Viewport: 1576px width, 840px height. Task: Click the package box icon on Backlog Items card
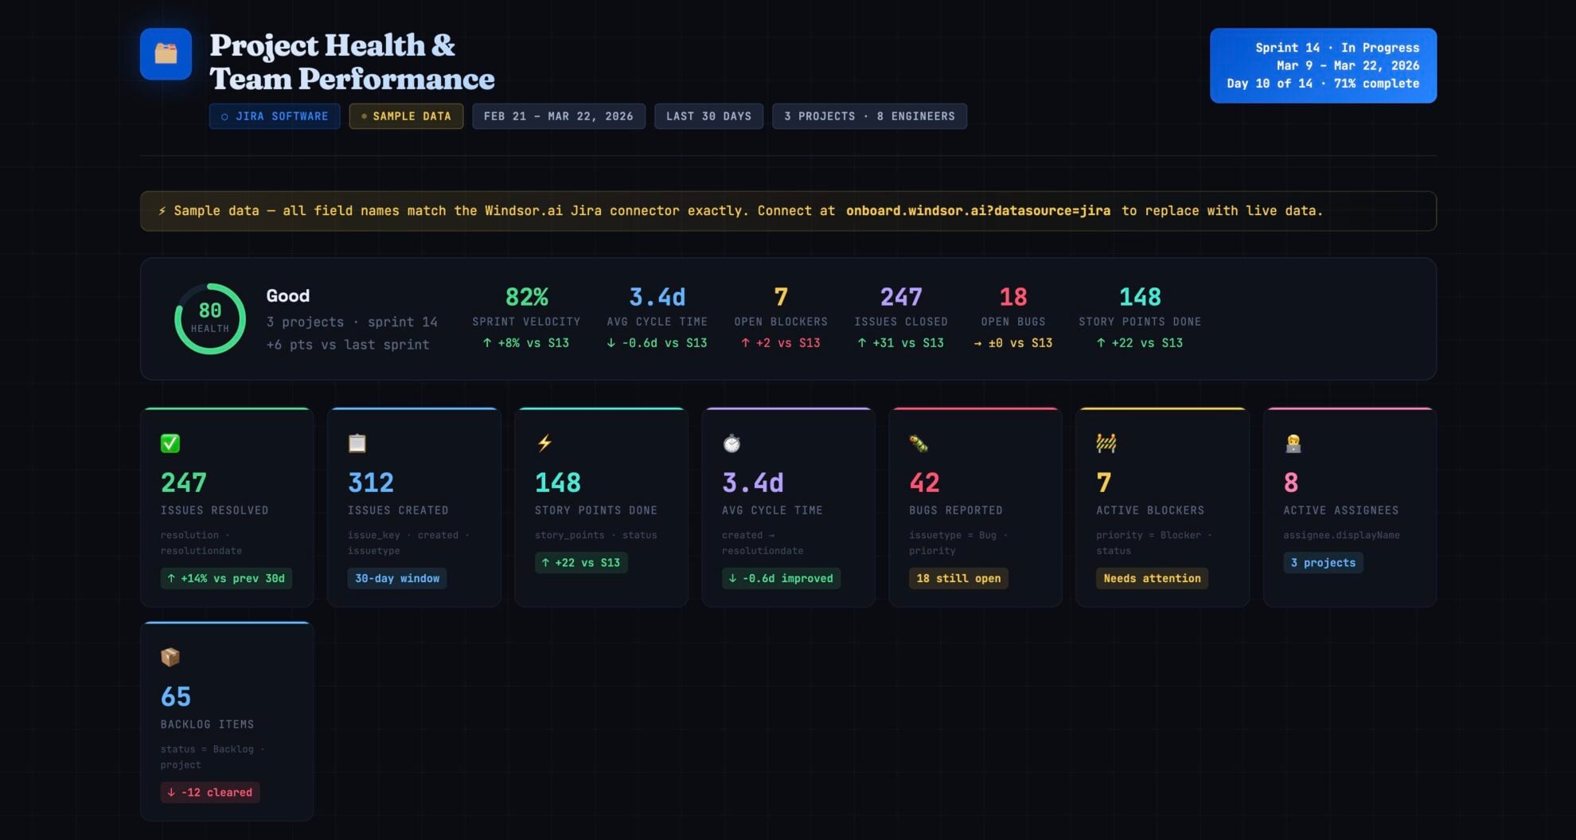click(170, 658)
